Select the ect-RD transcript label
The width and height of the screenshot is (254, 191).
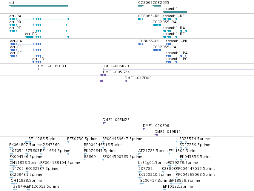click(x=31, y=34)
